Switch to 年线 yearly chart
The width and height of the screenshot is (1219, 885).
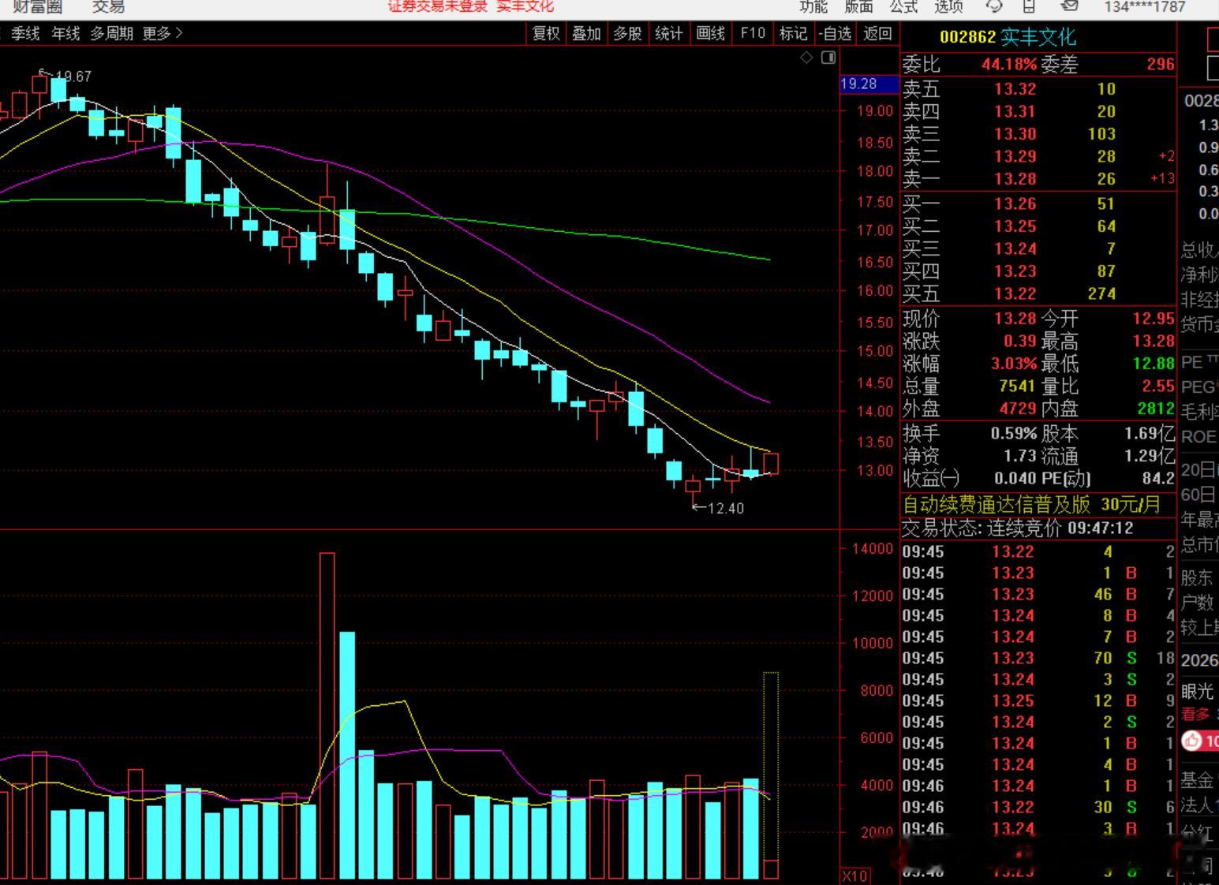(65, 34)
